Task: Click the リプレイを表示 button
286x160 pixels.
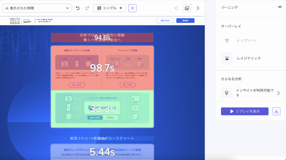Action: click(x=245, y=111)
